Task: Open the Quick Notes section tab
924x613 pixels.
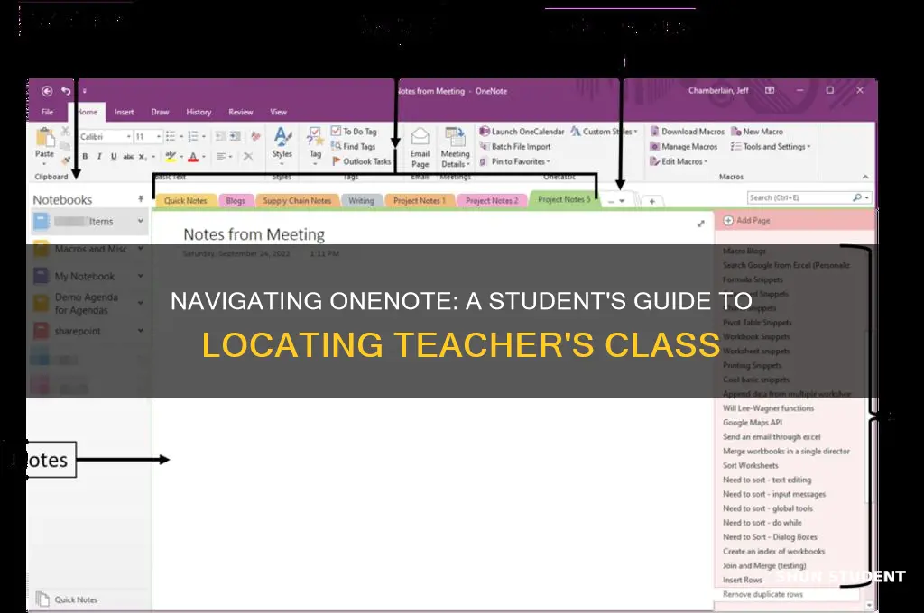Action: pyautogui.click(x=186, y=201)
